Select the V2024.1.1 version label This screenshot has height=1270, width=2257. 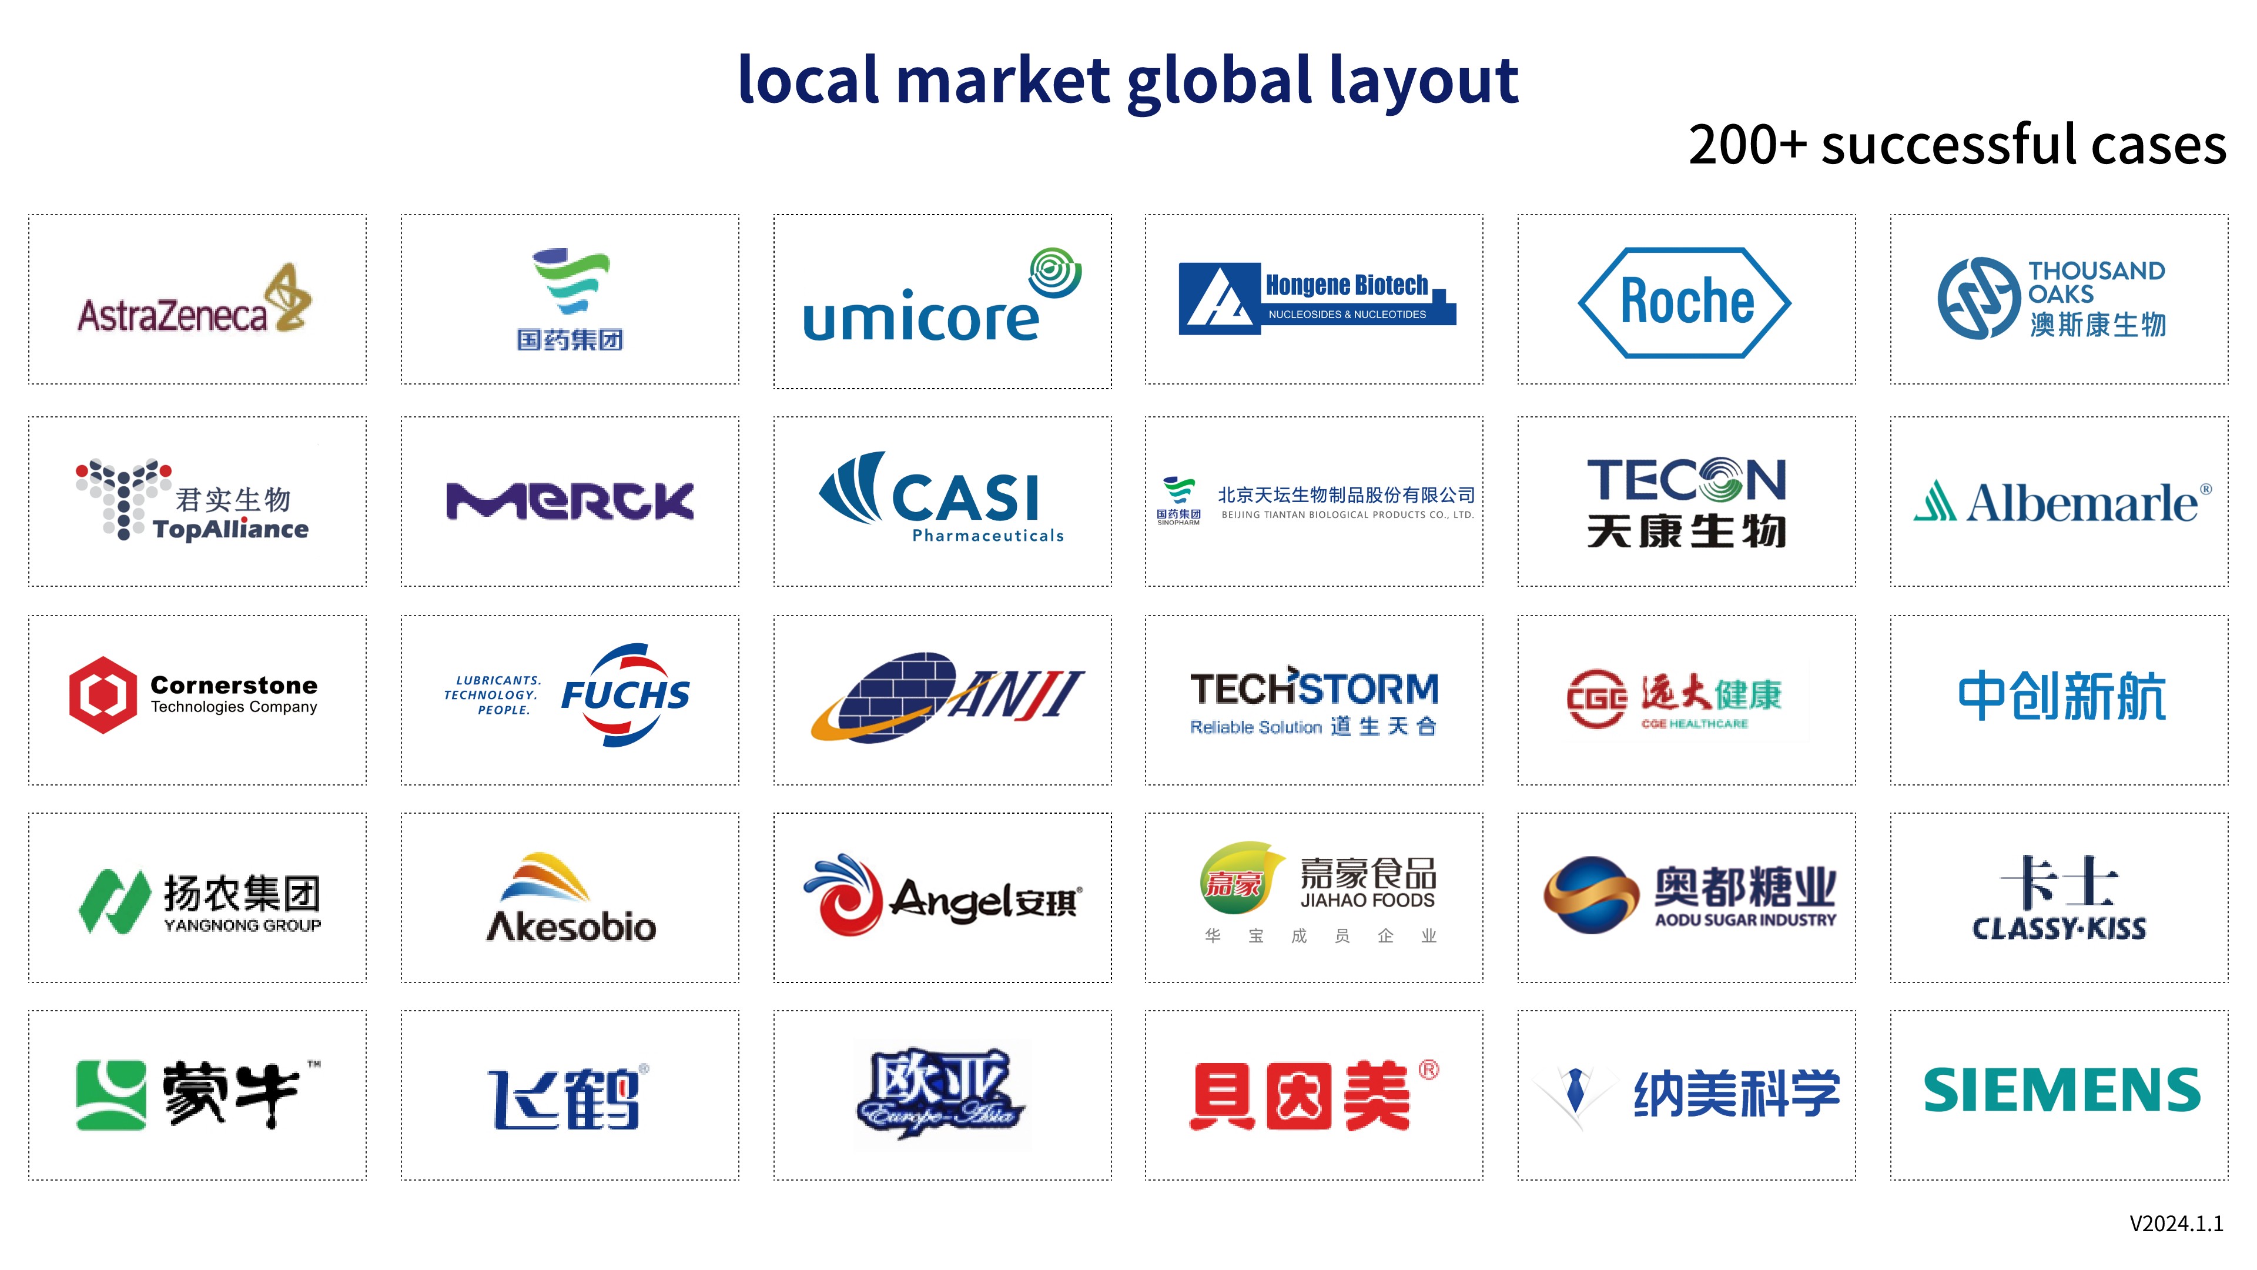tap(2176, 1224)
